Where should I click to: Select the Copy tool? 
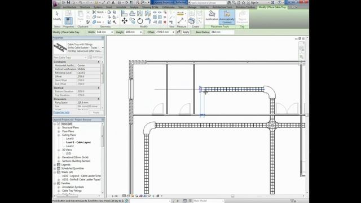coord(133,21)
